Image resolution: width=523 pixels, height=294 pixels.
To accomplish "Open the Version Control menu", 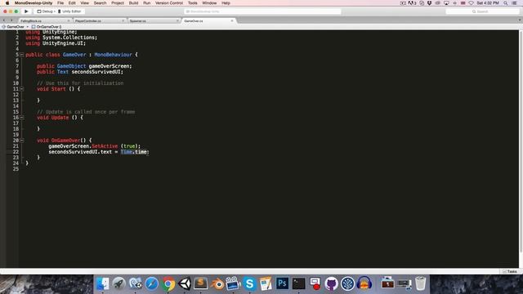I will (169, 3).
